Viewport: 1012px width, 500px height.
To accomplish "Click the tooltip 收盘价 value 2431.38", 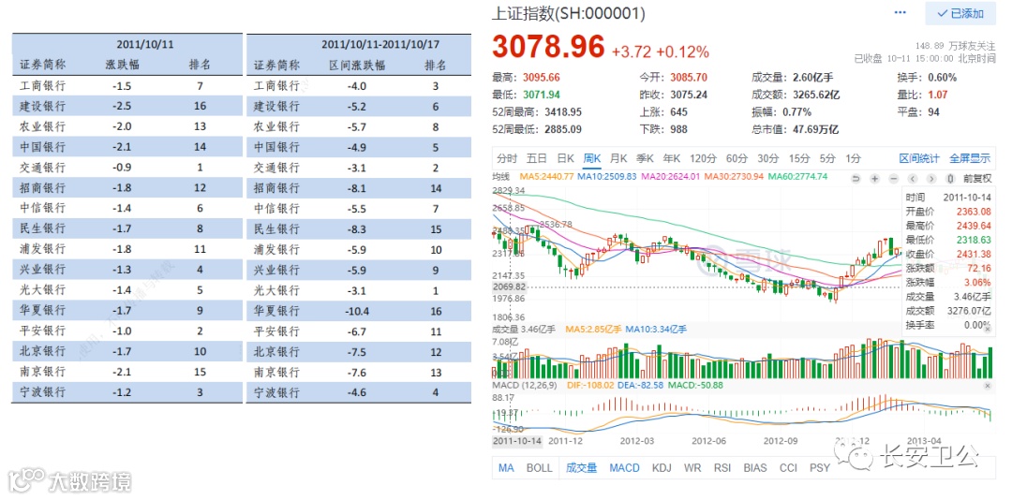I will click(x=974, y=254).
